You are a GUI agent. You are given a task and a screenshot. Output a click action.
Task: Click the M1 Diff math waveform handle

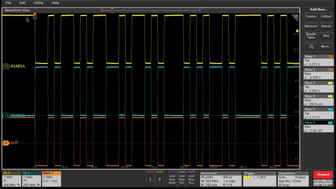coord(6,143)
